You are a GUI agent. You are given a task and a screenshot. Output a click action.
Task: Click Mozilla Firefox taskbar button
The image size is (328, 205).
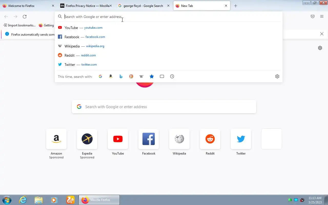99,200
